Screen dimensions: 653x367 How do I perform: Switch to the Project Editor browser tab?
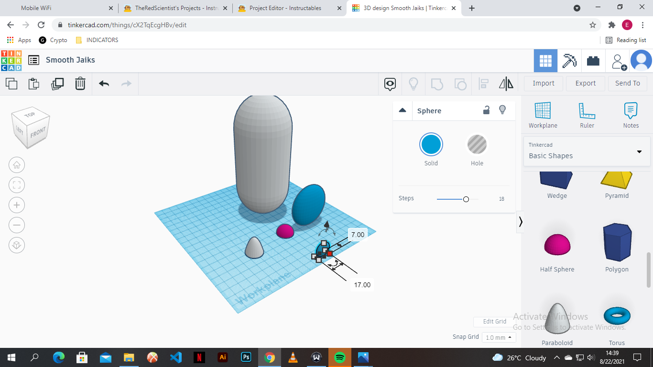click(x=287, y=8)
